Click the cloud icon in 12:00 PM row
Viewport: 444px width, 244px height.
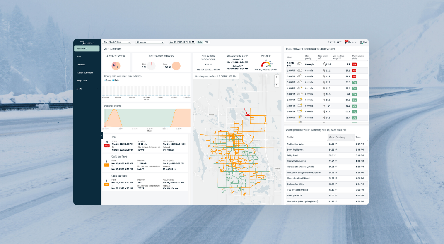pyautogui.click(x=299, y=64)
